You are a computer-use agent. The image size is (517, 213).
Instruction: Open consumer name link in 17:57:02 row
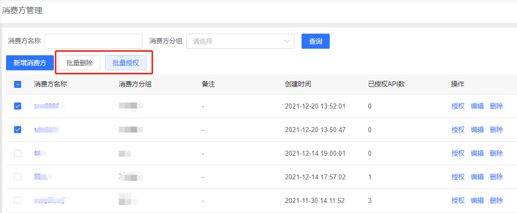(43, 177)
